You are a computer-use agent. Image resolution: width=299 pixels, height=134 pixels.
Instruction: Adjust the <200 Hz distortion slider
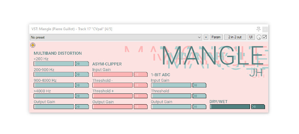(x=54, y=64)
